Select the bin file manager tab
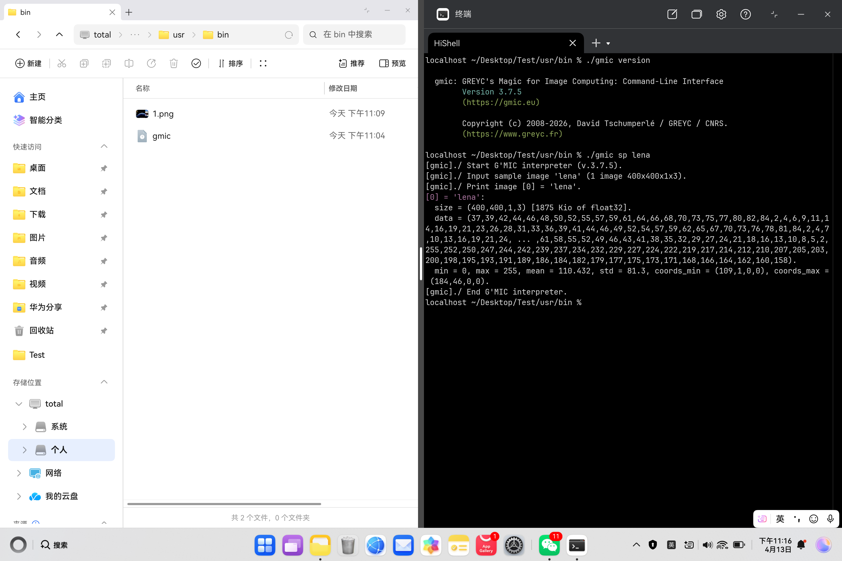842x561 pixels. (63, 12)
